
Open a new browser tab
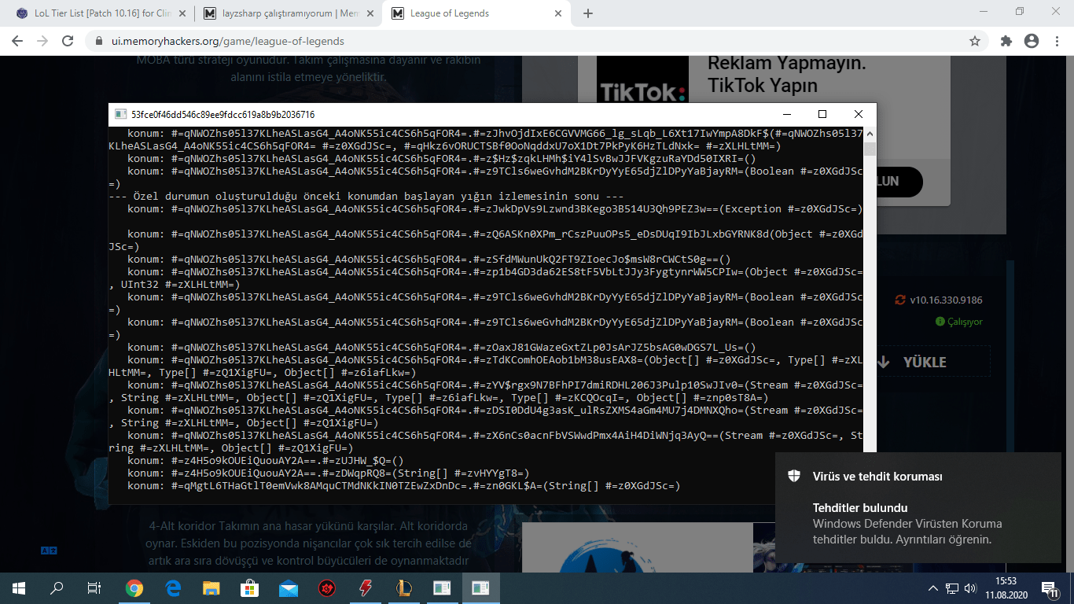(x=588, y=13)
